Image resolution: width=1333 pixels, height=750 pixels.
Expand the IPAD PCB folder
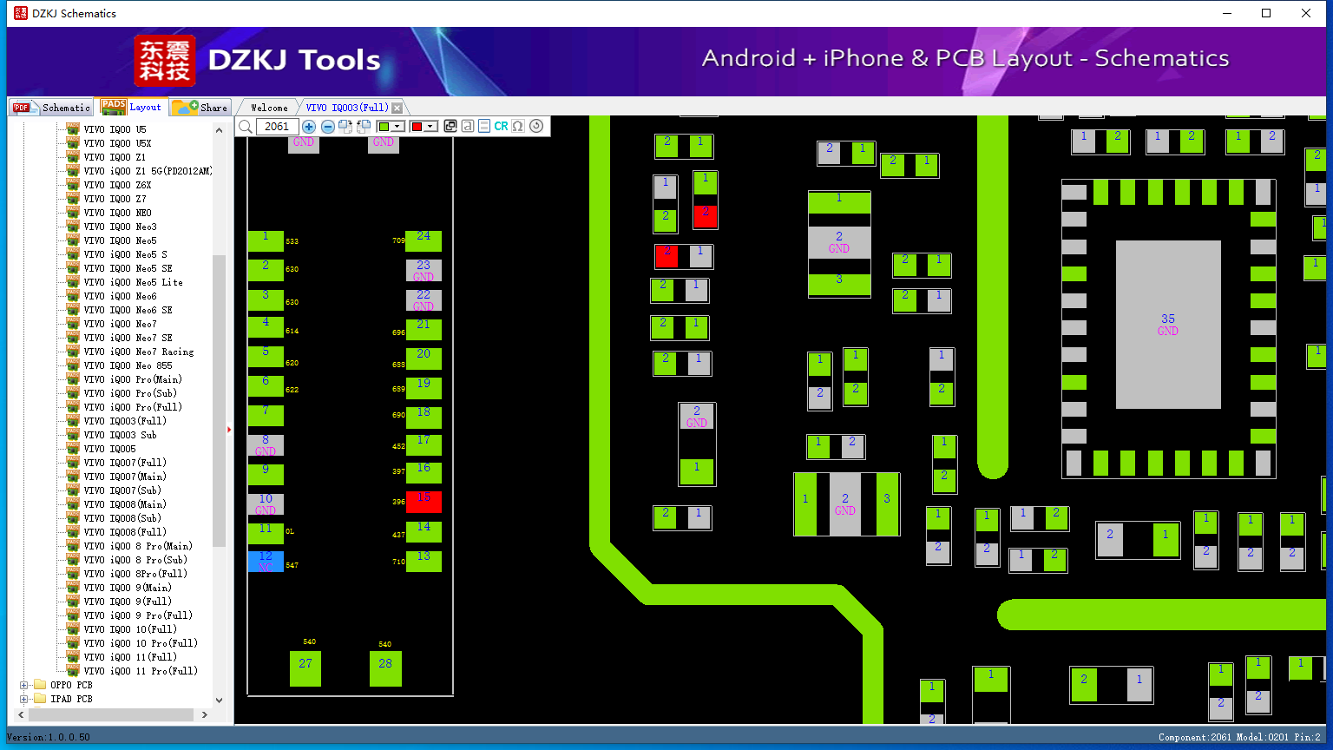(x=24, y=699)
